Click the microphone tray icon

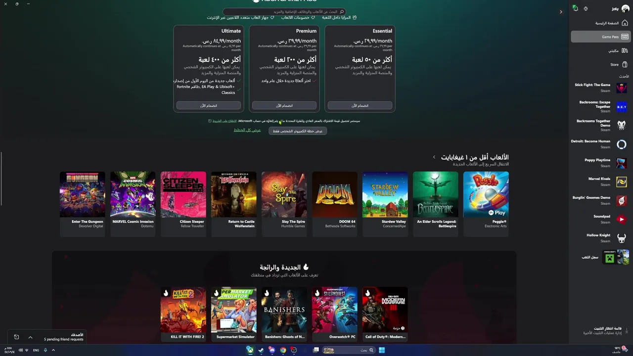point(45,350)
